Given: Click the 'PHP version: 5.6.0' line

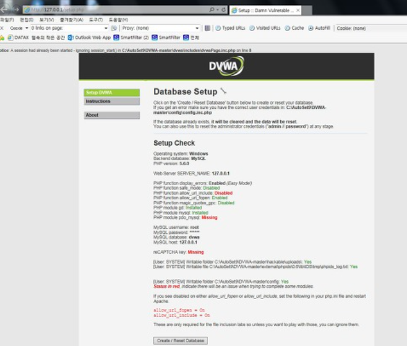Looking at the screenshot, I should 171,163.
